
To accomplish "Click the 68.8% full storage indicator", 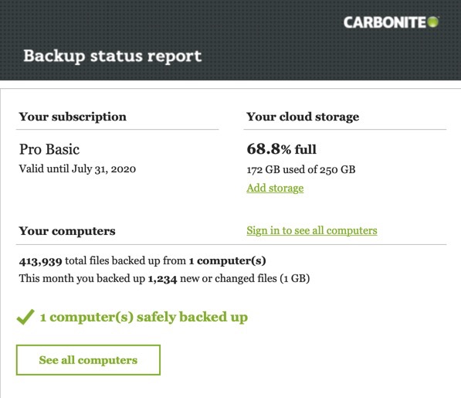I will [x=281, y=149].
